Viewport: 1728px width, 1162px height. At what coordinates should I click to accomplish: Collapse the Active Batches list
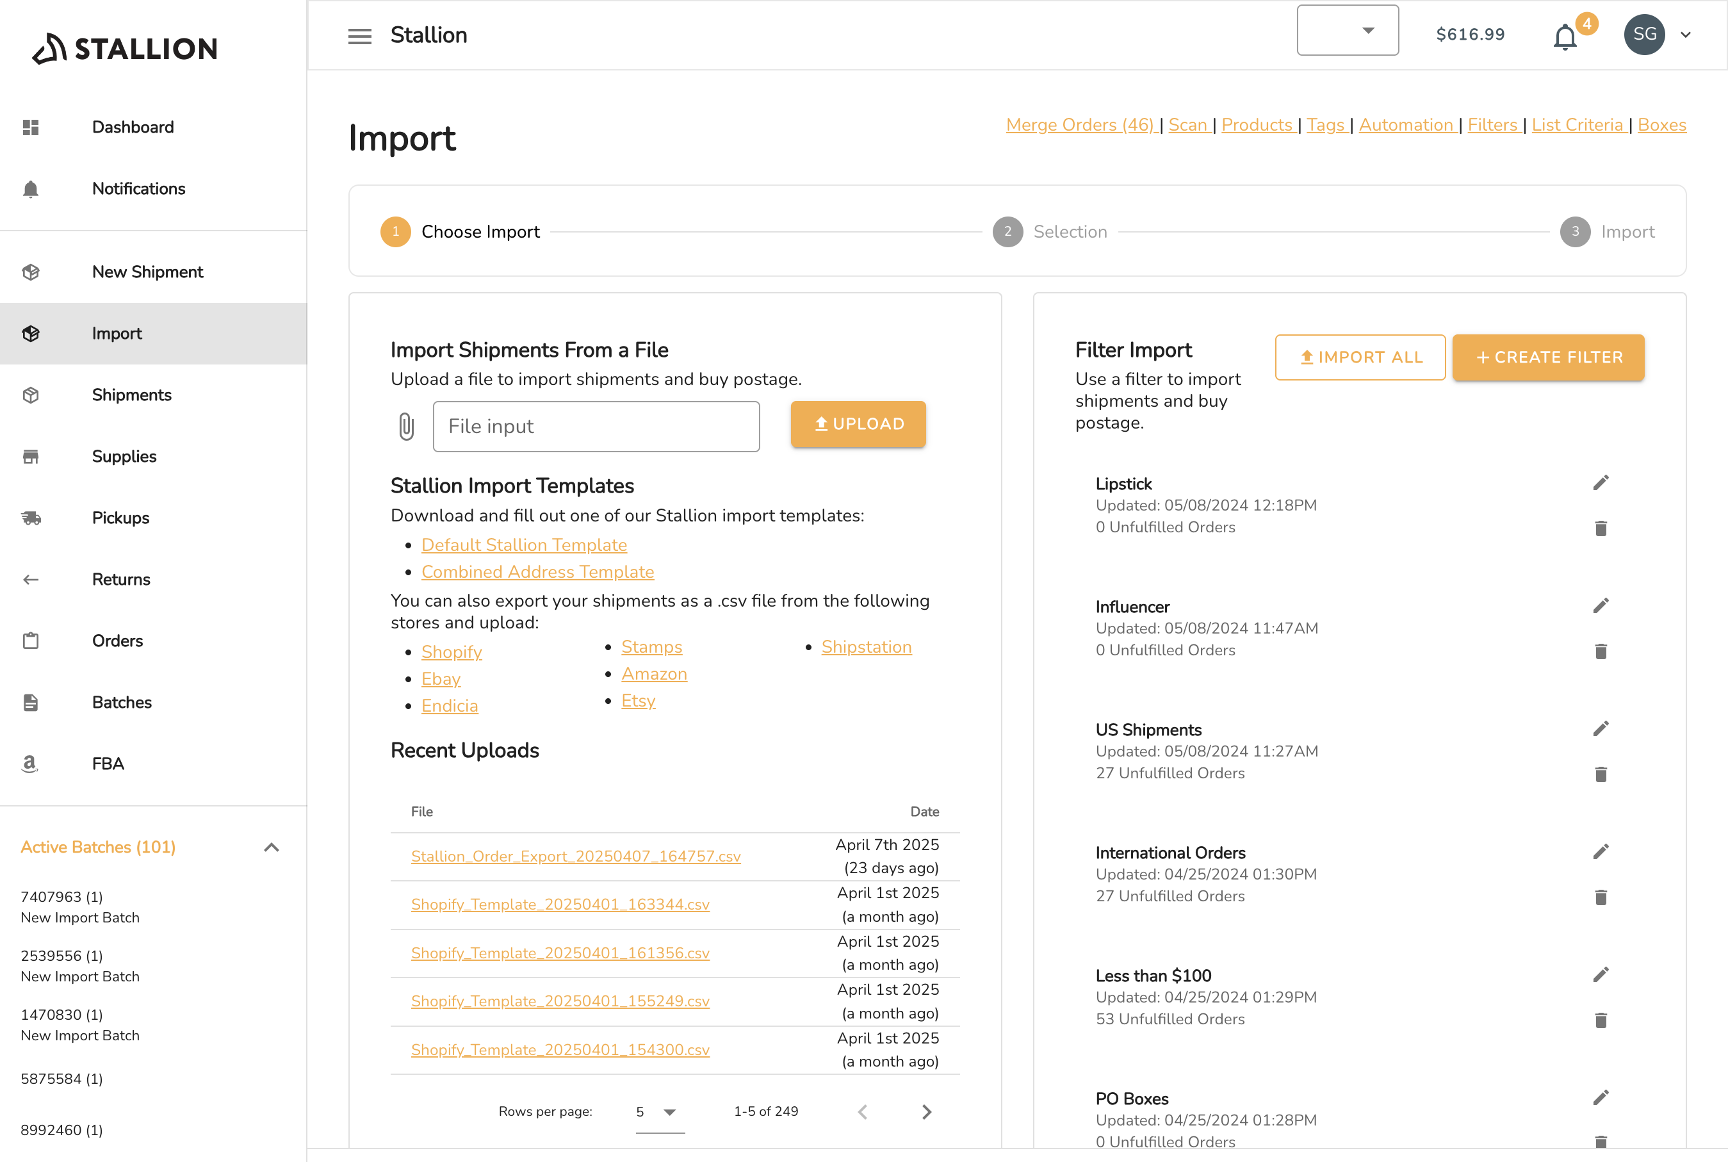click(x=271, y=847)
